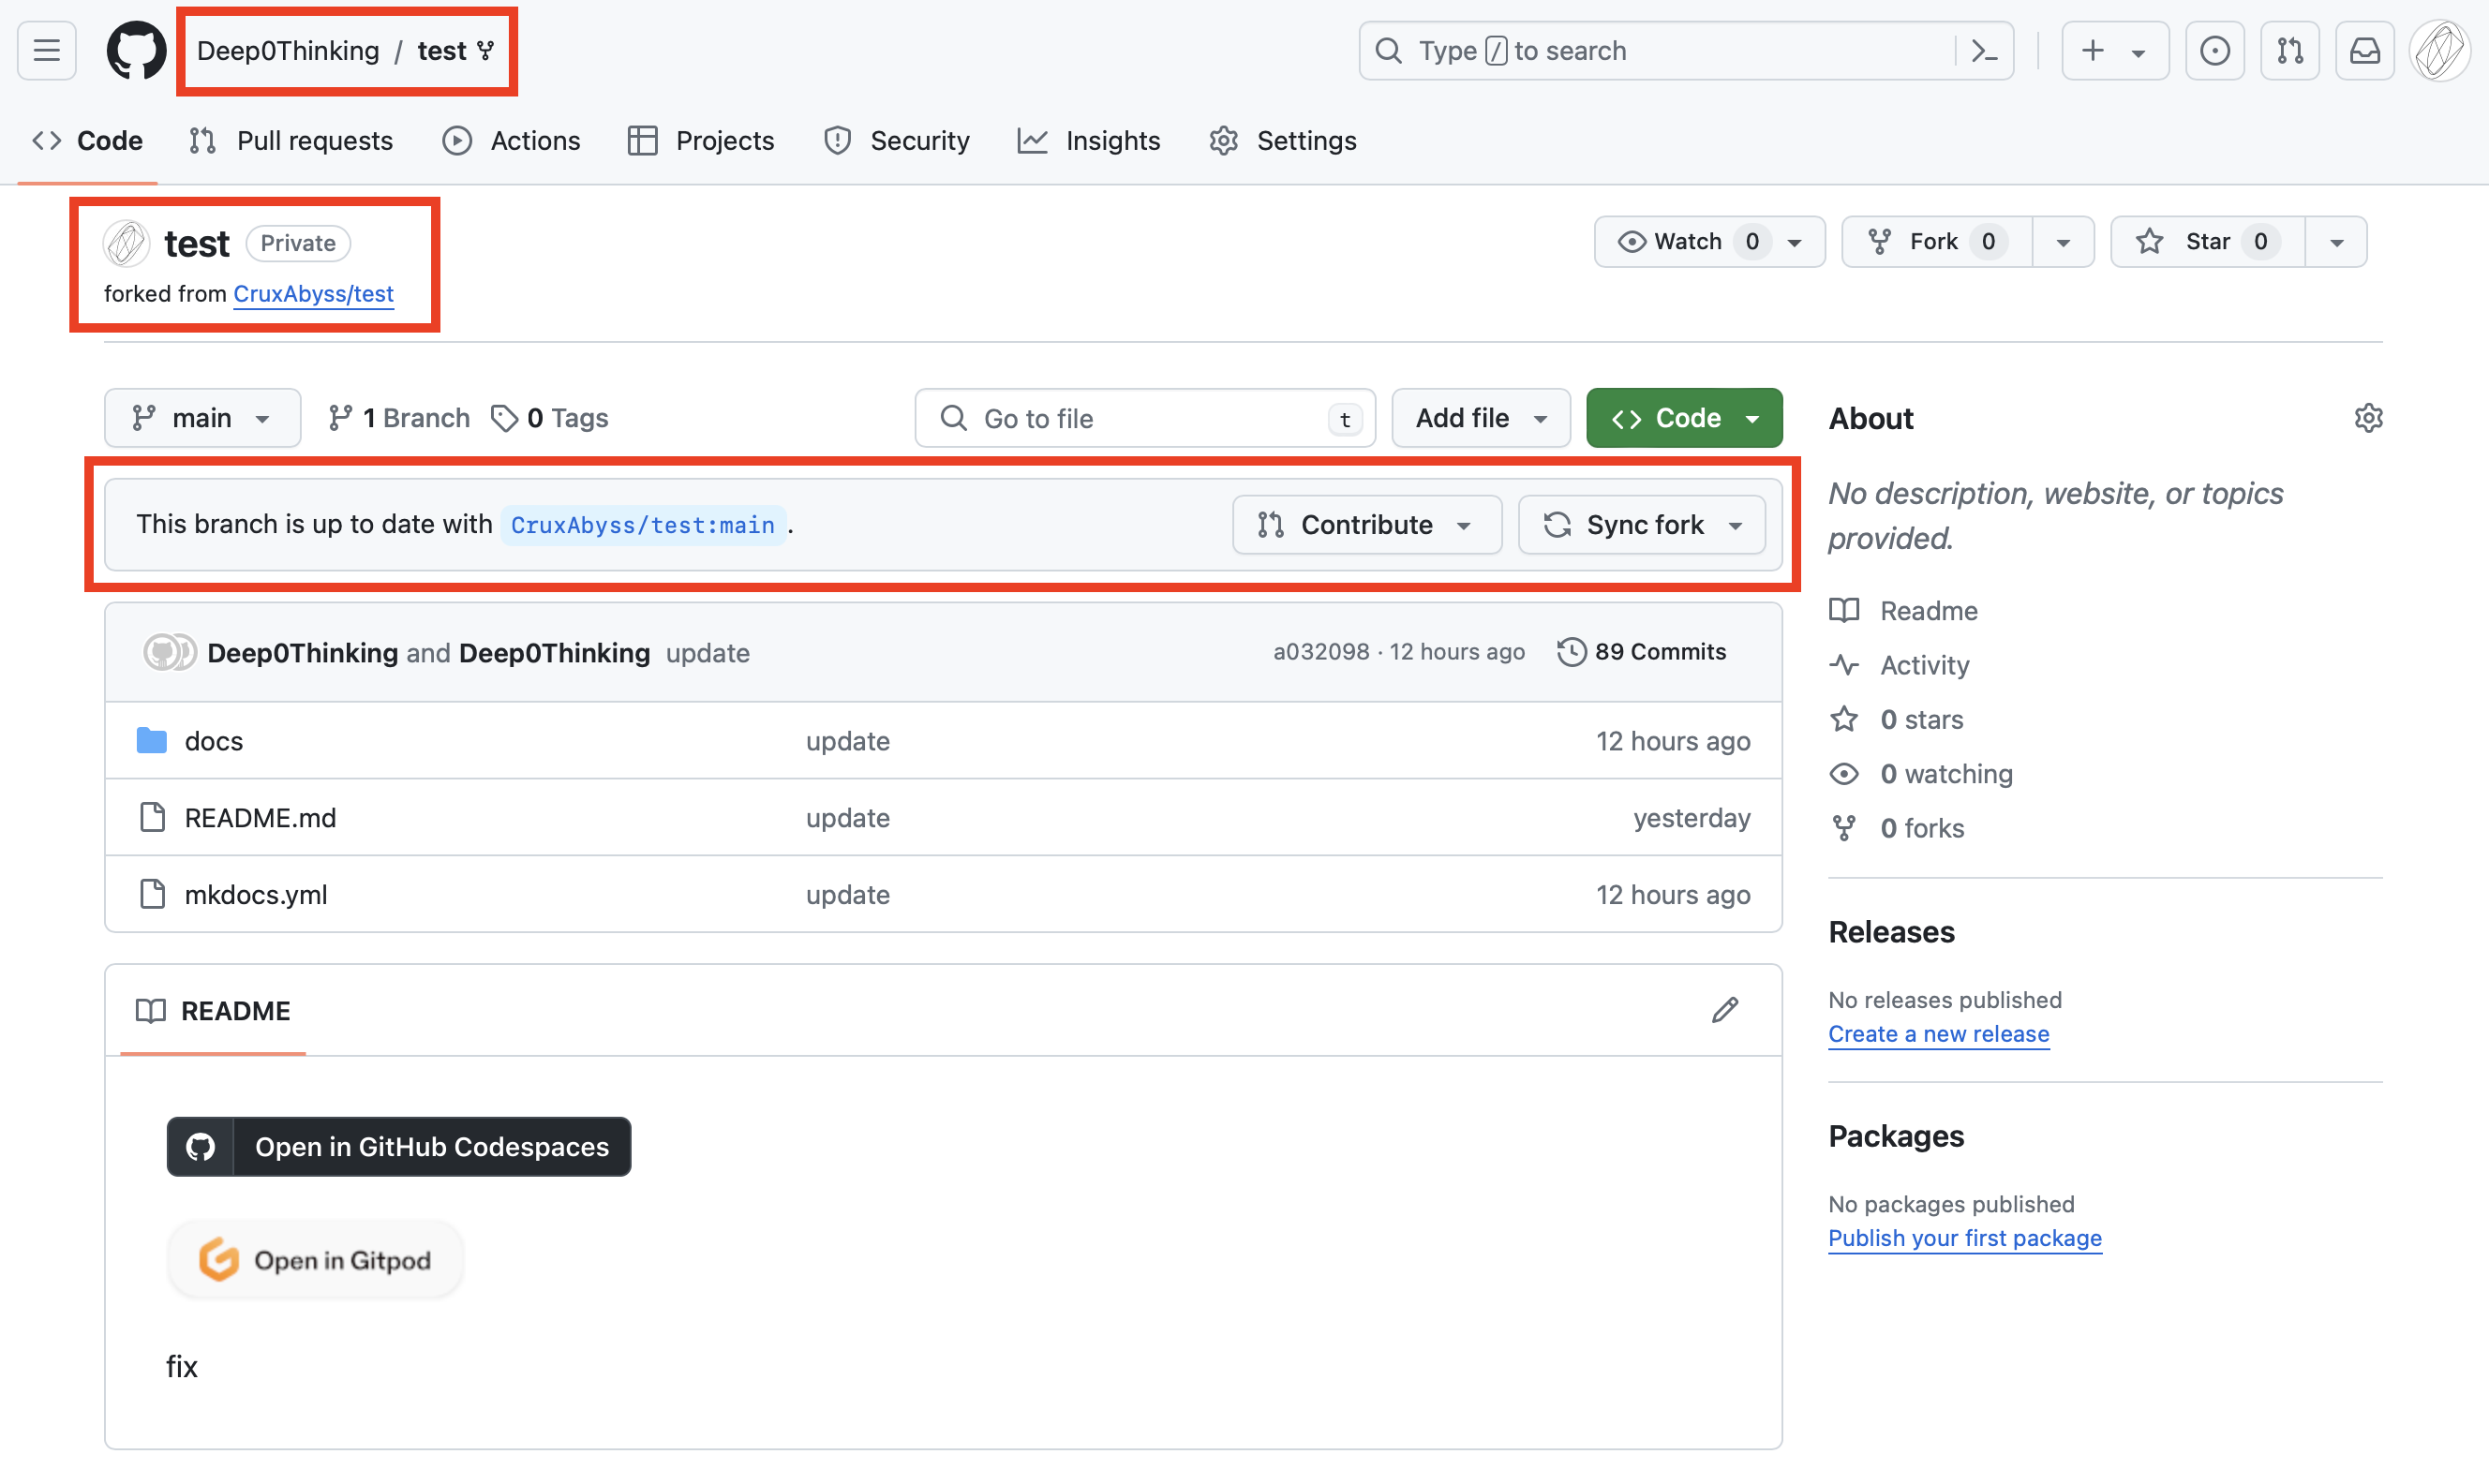The image size is (2489, 1484).
Task: Open the DeepOThinking owner breadcrumb
Action: (x=288, y=50)
